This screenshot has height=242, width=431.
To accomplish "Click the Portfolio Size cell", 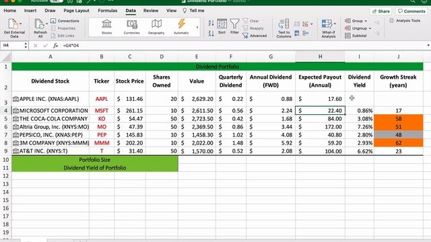I will point(95,160).
